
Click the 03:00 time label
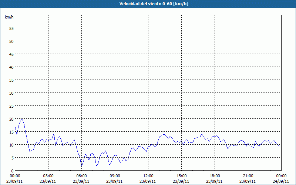click(x=48, y=176)
